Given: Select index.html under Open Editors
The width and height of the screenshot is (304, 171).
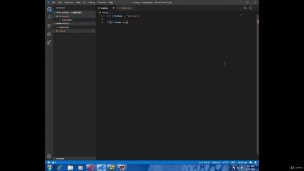Looking at the screenshot, I should (x=75, y=20).
